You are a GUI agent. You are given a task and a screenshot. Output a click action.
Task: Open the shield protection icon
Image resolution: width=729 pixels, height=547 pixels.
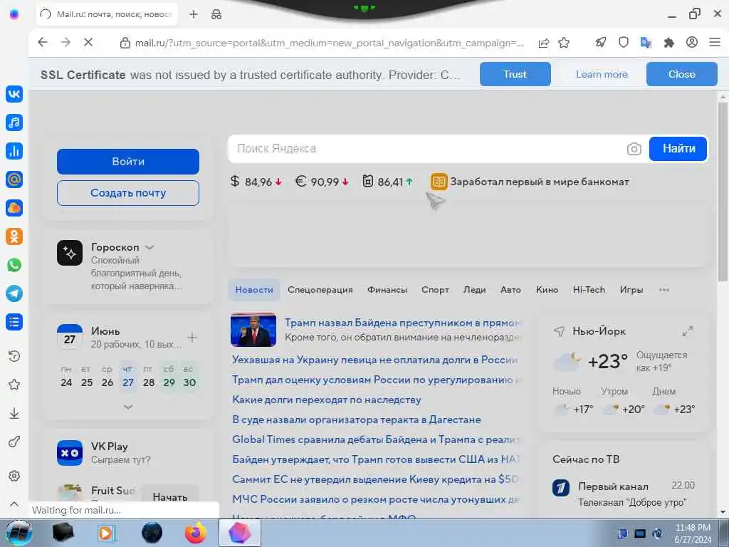pyautogui.click(x=624, y=42)
